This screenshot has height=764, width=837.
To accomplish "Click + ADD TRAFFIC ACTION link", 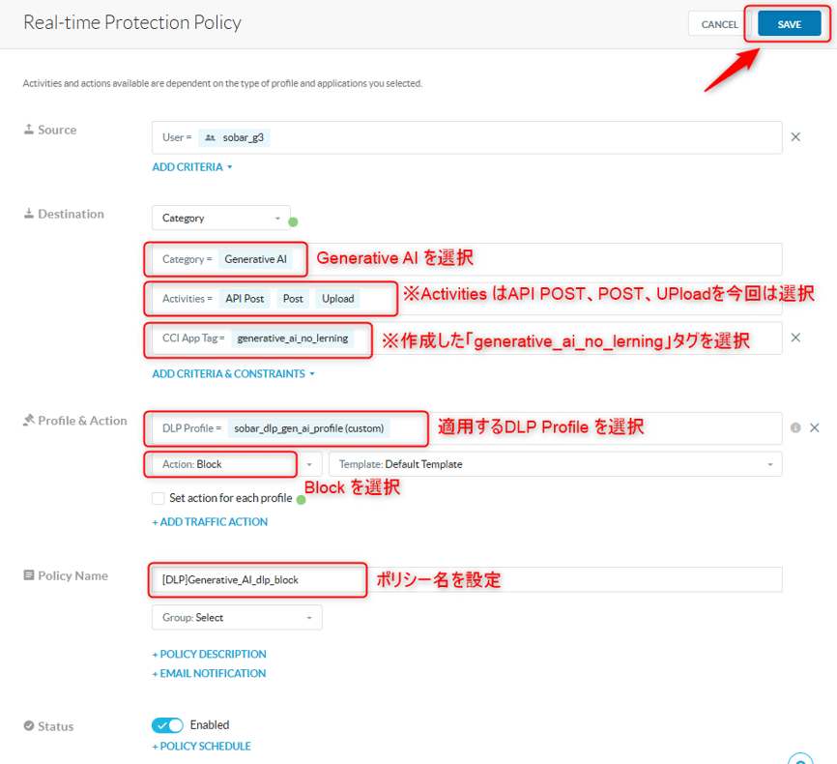I will pos(210,522).
